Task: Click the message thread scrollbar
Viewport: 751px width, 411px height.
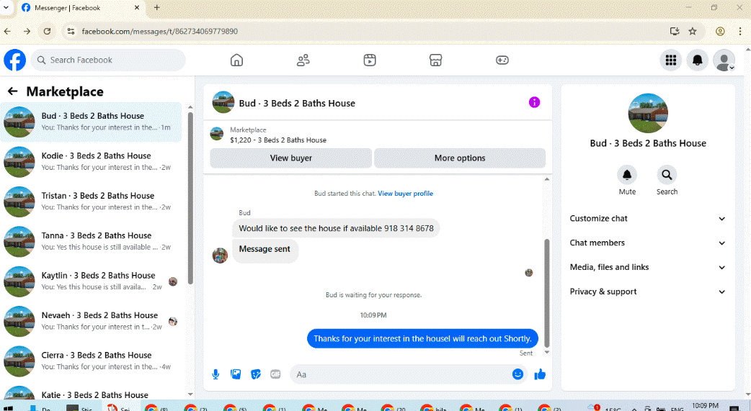Action: (547, 293)
